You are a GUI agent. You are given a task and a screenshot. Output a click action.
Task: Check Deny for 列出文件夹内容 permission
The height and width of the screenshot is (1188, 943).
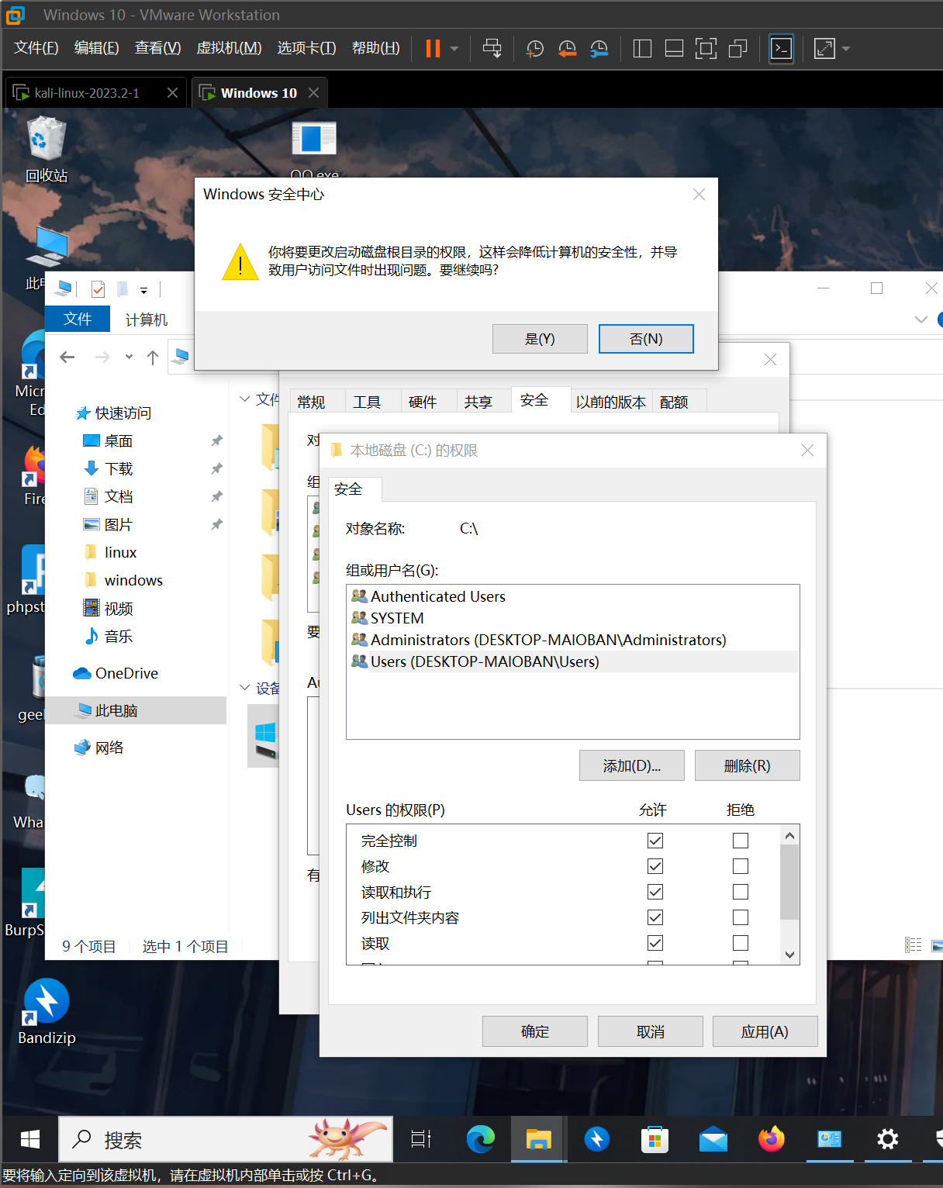[x=741, y=917]
